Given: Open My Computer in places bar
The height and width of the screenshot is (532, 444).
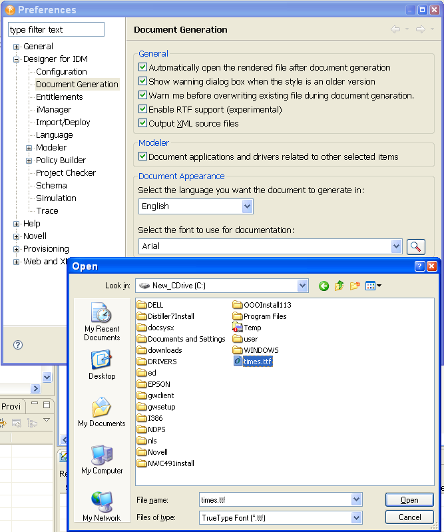Looking at the screenshot, I should (102, 459).
